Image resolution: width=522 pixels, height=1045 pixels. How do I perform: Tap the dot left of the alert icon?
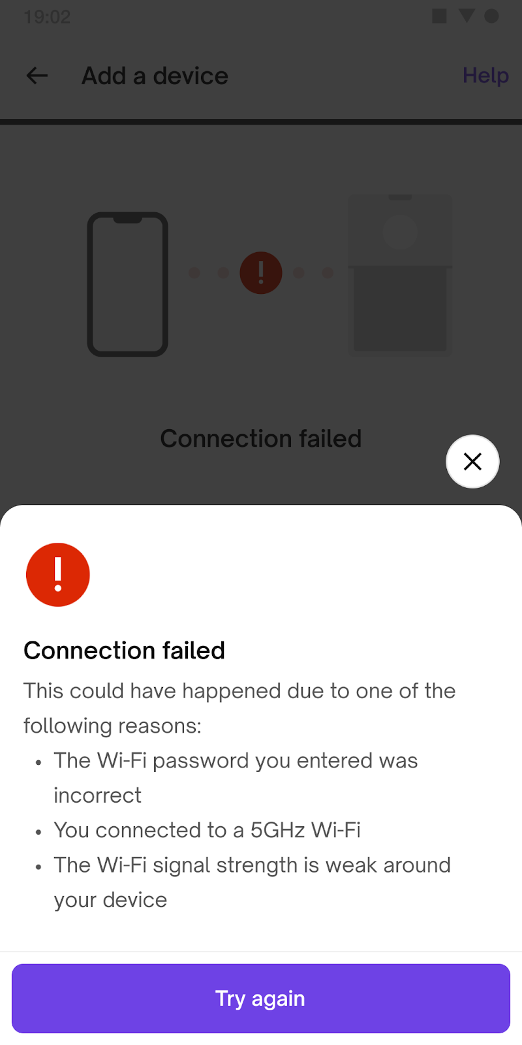(x=223, y=272)
